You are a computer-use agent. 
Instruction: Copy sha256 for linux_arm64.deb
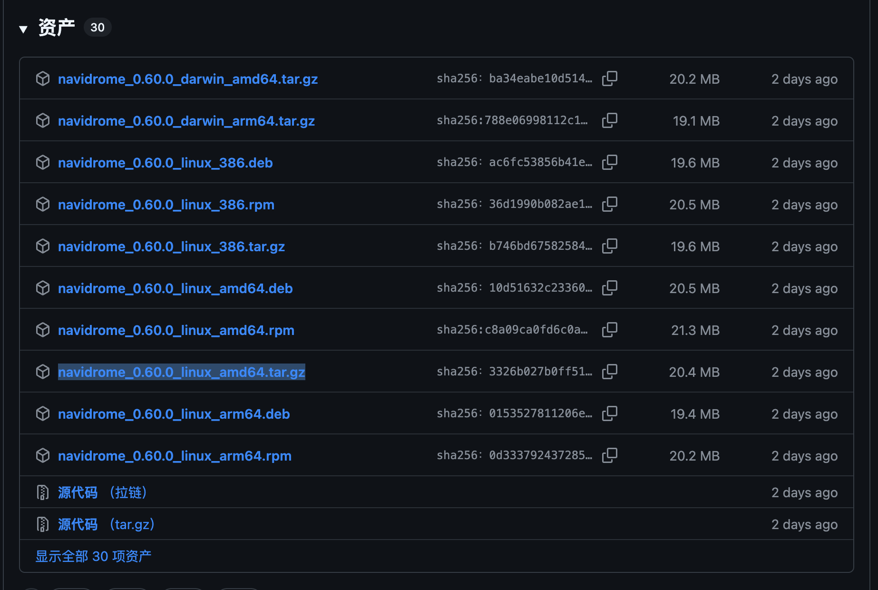(609, 413)
